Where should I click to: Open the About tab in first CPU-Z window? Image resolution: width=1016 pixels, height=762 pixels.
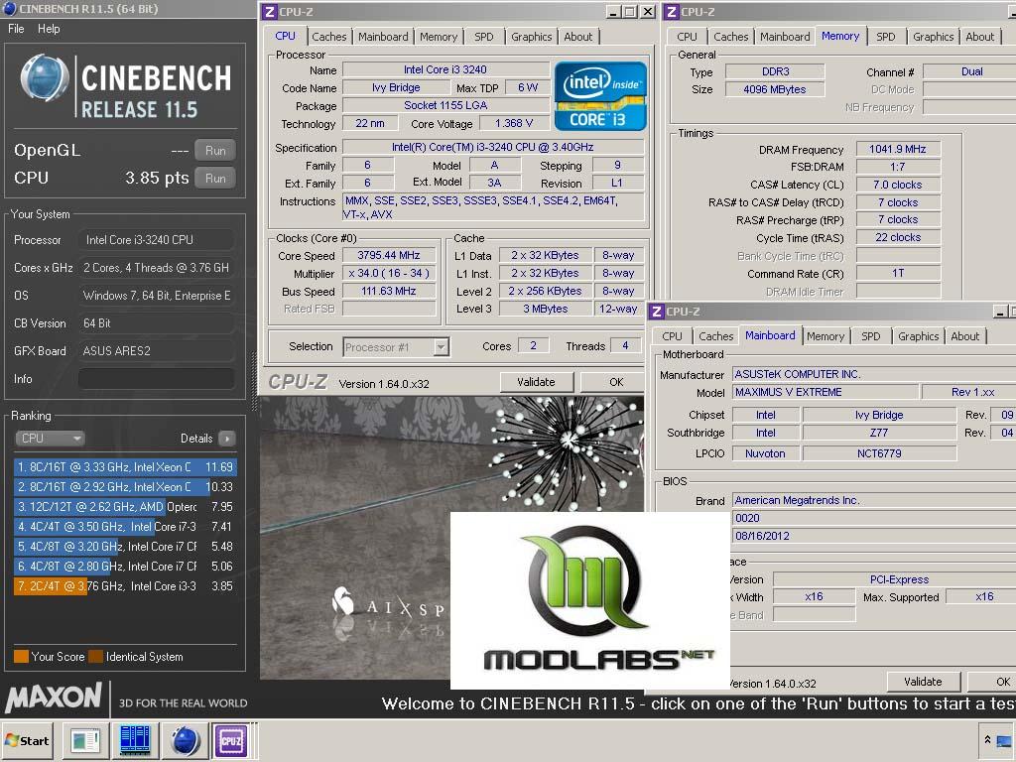point(578,37)
